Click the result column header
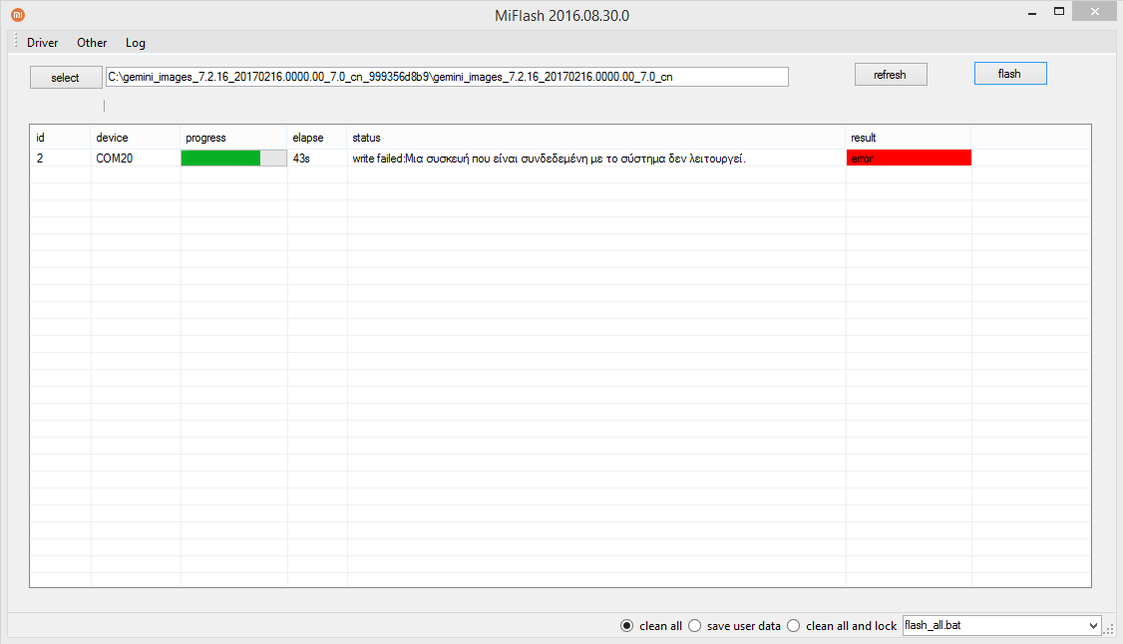The height and width of the screenshot is (644, 1123). [909, 138]
